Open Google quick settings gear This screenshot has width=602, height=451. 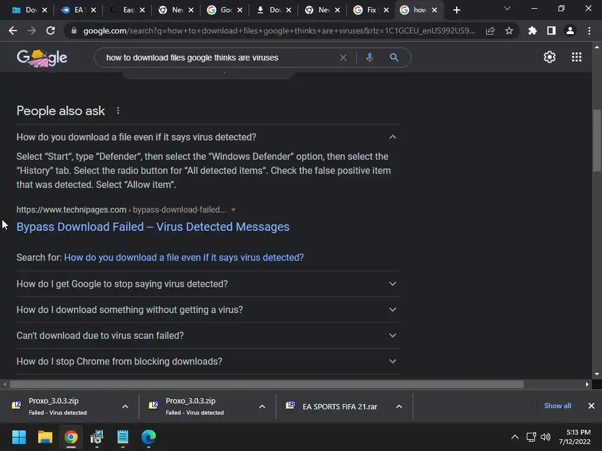point(550,57)
